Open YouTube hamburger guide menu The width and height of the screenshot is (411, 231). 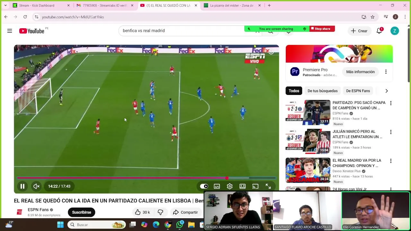pyautogui.click(x=10, y=31)
